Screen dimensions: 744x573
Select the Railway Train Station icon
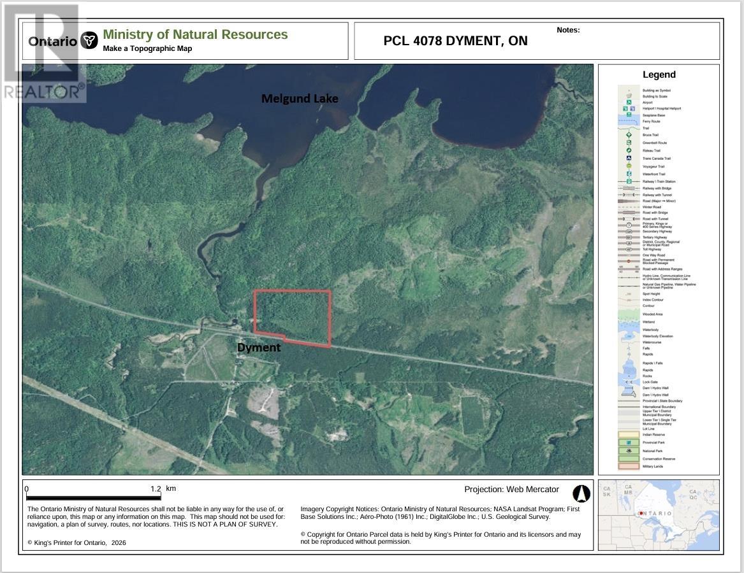point(629,181)
